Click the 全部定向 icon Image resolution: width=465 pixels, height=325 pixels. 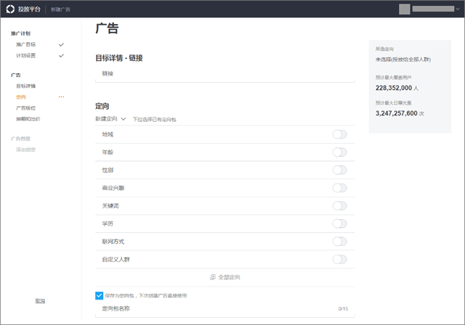pyautogui.click(x=213, y=277)
